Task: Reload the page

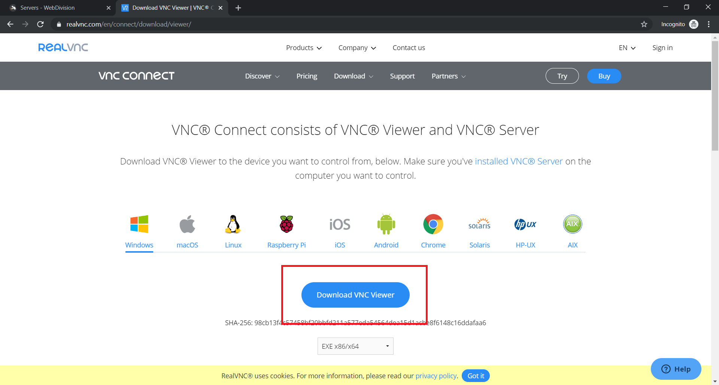Action: pos(40,24)
